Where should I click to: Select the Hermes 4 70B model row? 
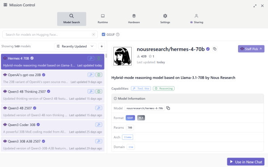52,62
